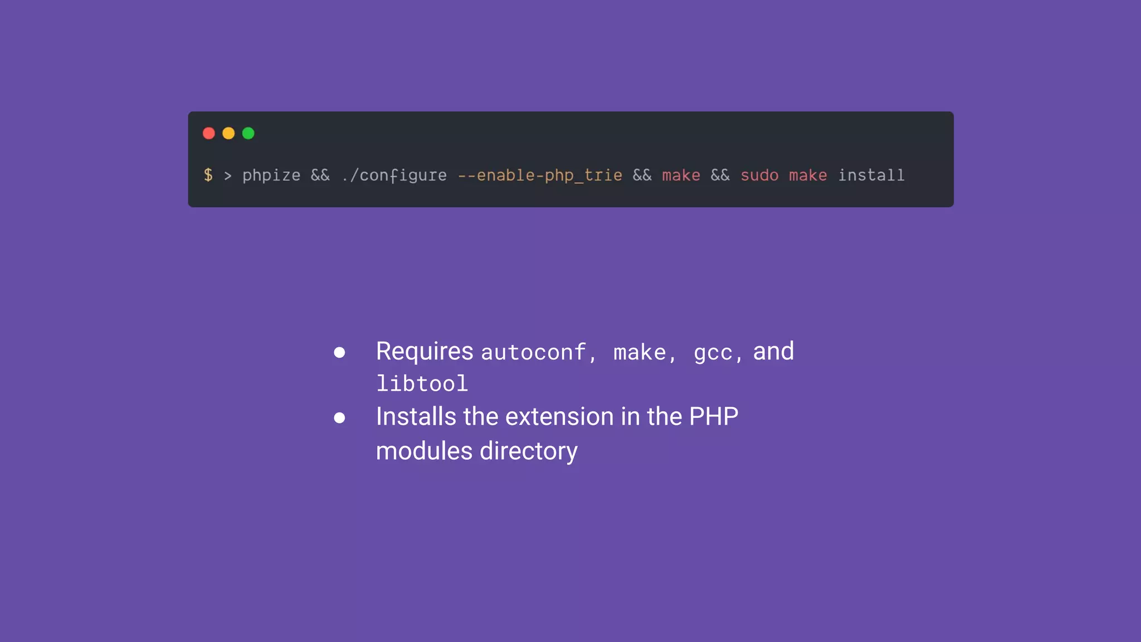Click the make directly after sudo
1141x642 pixels.
pyautogui.click(x=808, y=176)
